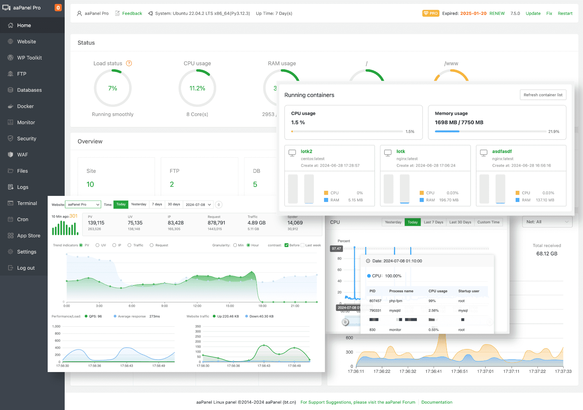Click the RENEW link in header
583x410 pixels.
(497, 13)
